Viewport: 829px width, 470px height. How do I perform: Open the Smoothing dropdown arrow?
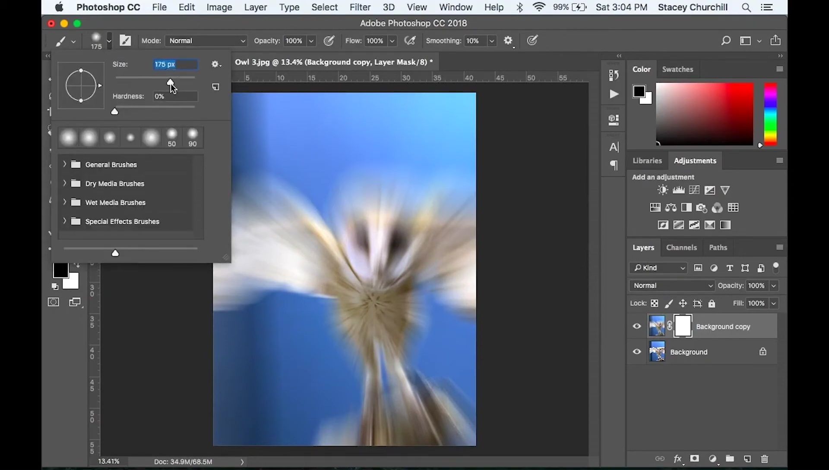(x=491, y=41)
